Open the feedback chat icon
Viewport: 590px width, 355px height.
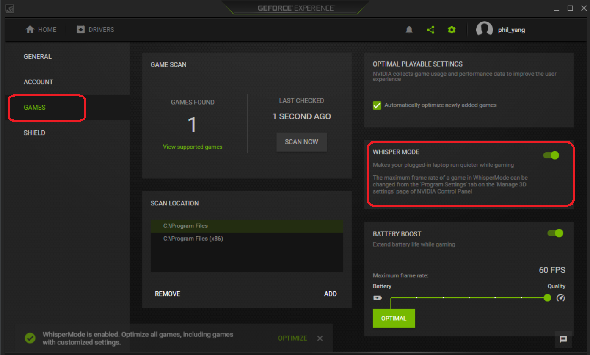[x=563, y=339]
